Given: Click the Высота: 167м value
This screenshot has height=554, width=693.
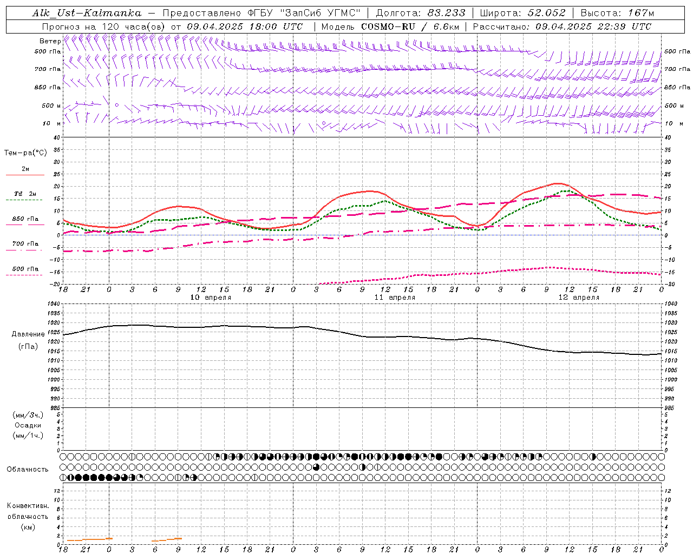Looking at the screenshot, I should pos(617,13).
